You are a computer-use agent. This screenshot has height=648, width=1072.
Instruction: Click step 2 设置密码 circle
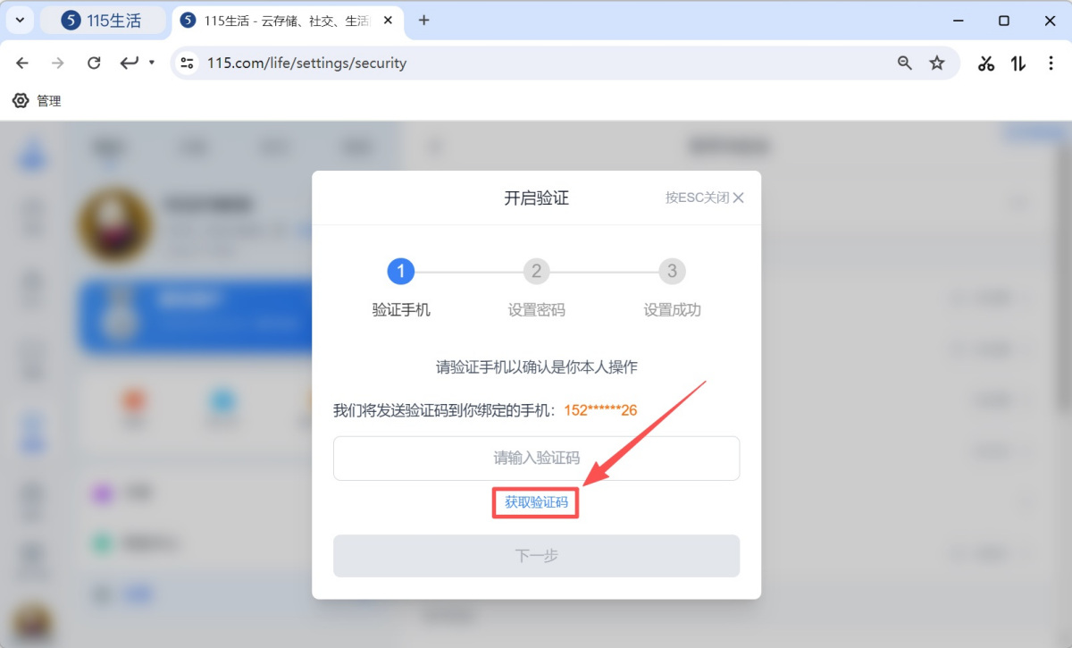coord(536,271)
